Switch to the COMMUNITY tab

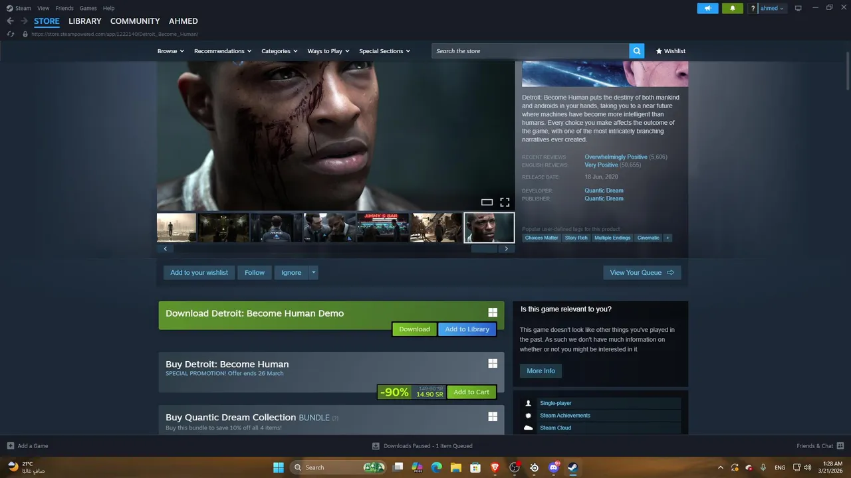click(x=135, y=21)
